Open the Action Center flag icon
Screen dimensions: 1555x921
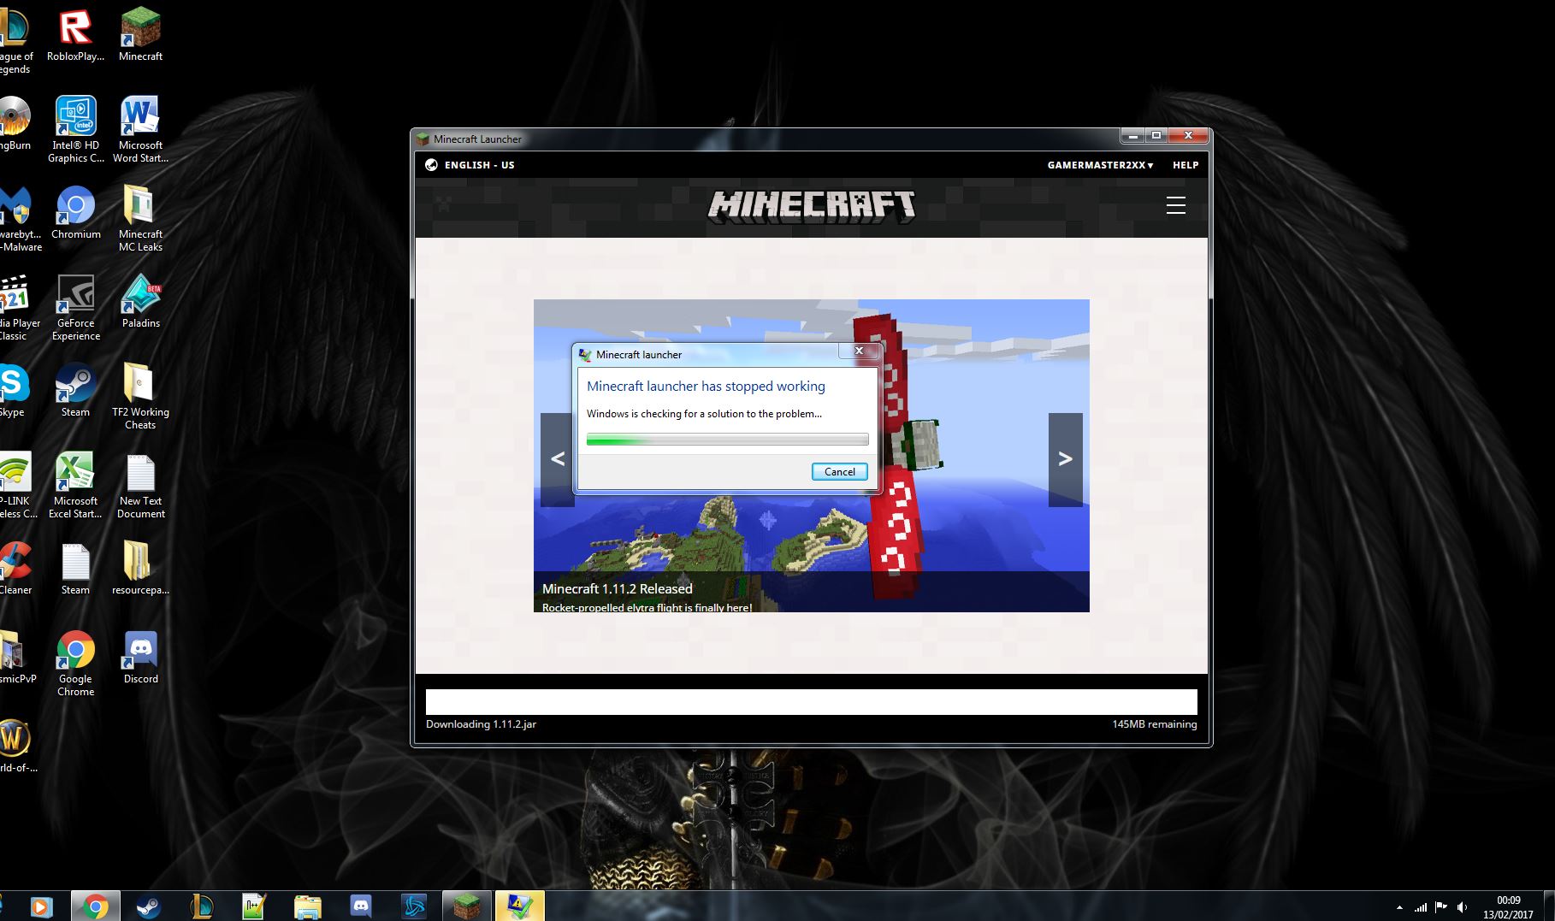pyautogui.click(x=1441, y=907)
